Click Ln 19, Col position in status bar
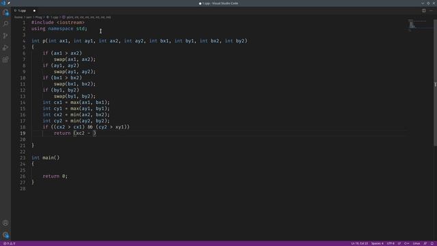 (x=359, y=243)
